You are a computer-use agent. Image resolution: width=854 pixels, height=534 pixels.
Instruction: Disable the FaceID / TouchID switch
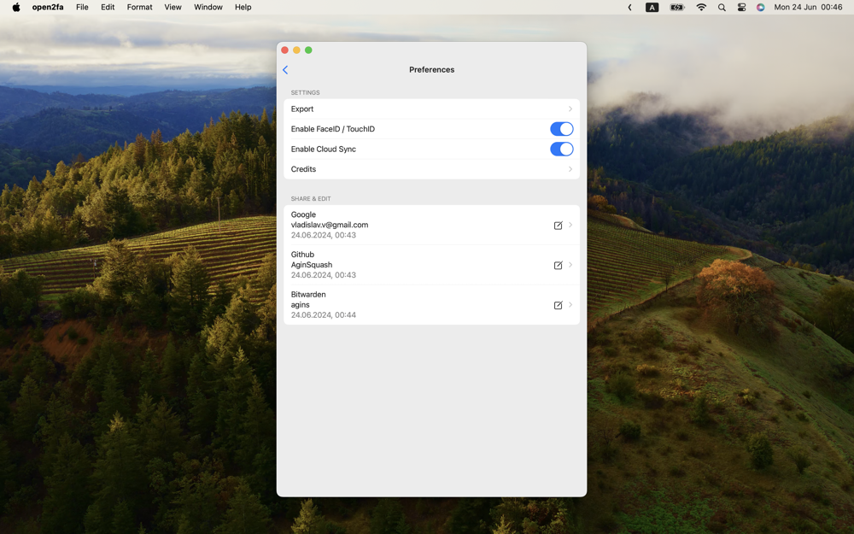coord(562,129)
